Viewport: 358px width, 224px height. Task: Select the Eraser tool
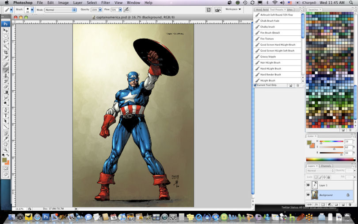pos(6,87)
